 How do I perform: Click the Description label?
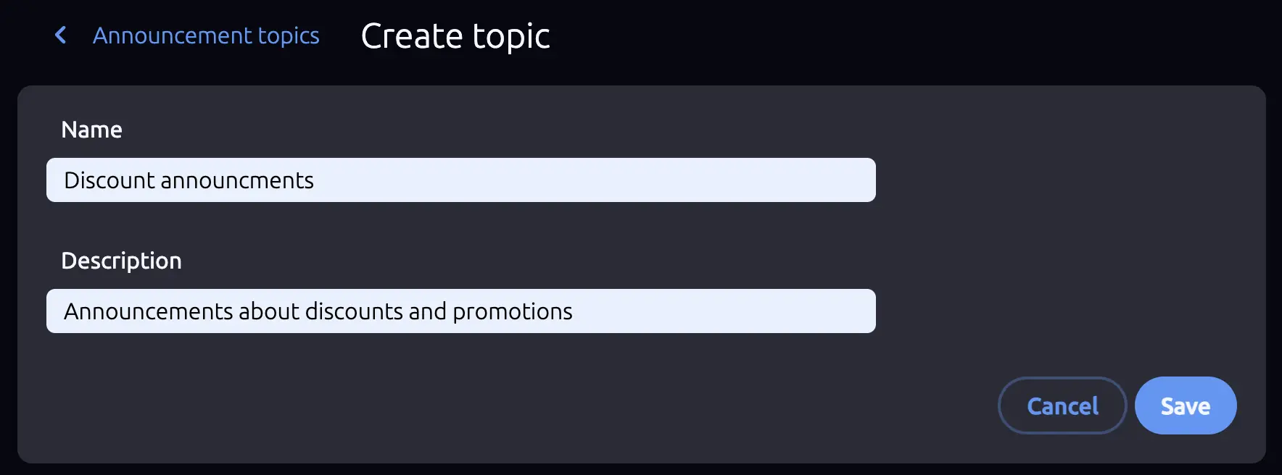tap(122, 260)
